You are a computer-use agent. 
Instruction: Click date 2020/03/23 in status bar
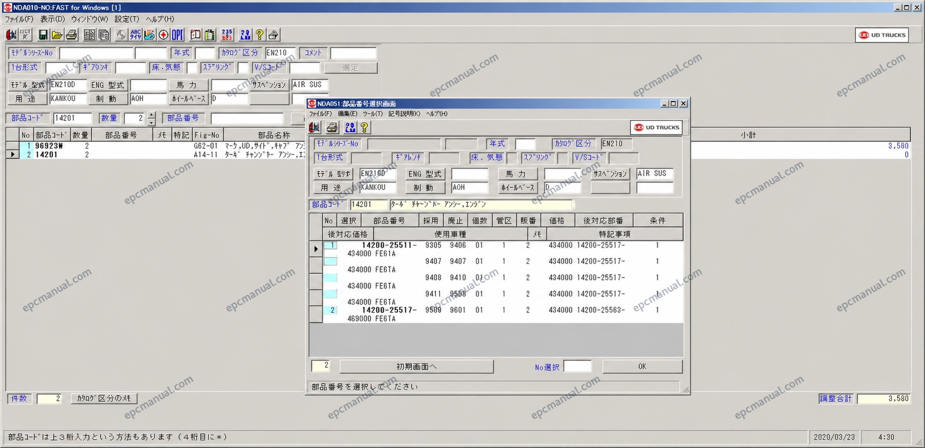834,437
